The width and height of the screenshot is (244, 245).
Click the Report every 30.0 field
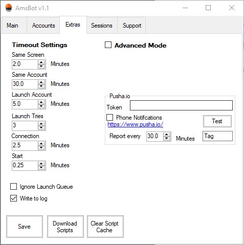click(155, 137)
